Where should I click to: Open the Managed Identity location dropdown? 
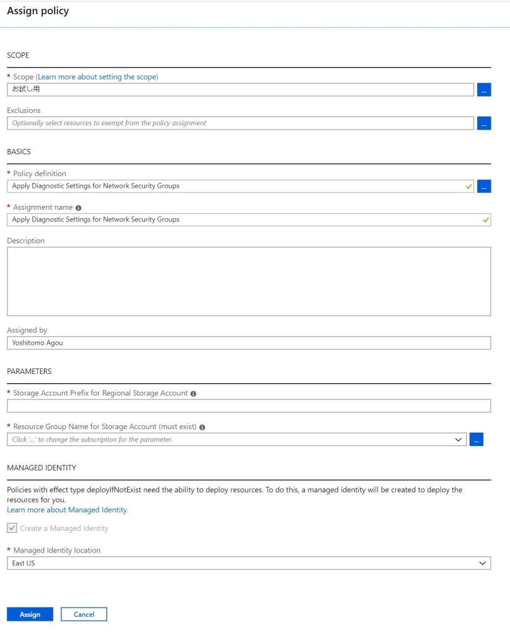click(249, 563)
